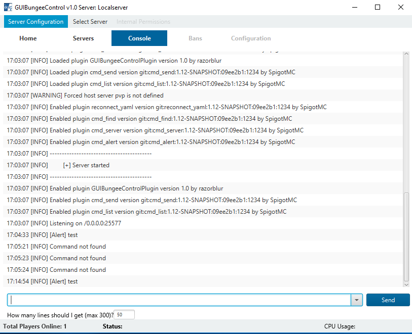Select the '[+] Server started' log line
412x334 pixels.
[86, 165]
